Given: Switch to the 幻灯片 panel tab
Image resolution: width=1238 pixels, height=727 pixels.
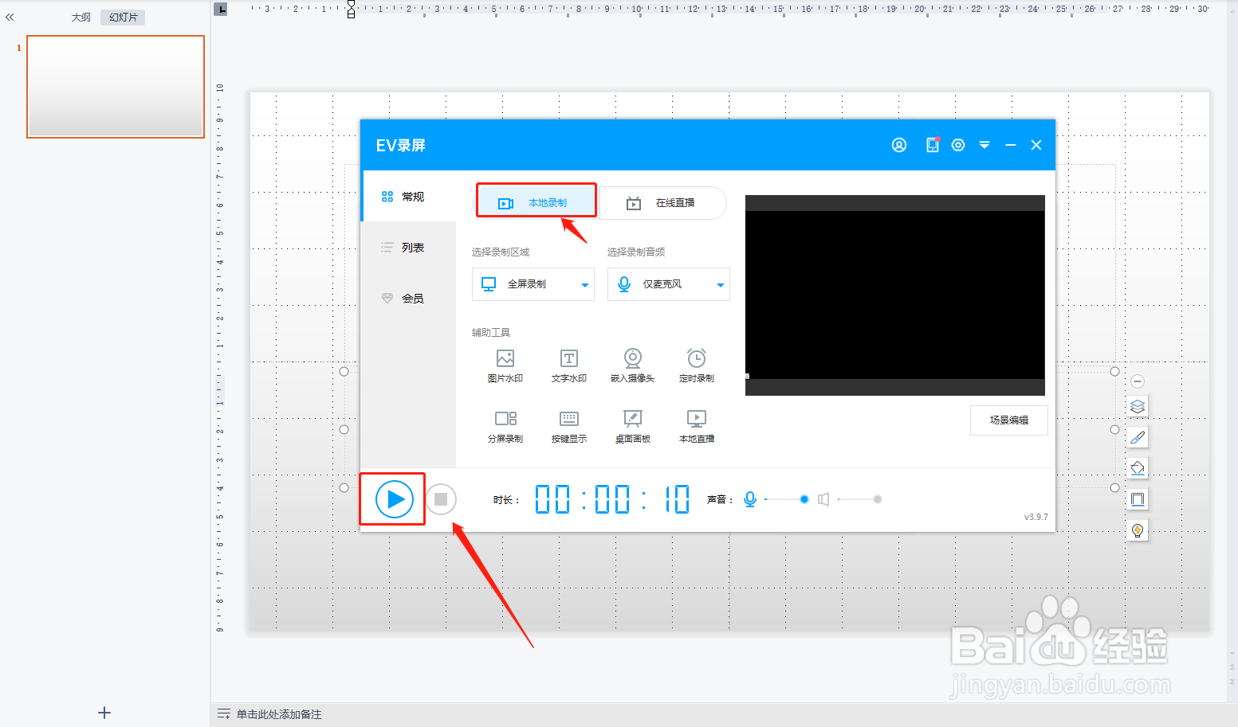Looking at the screenshot, I should pos(124,17).
